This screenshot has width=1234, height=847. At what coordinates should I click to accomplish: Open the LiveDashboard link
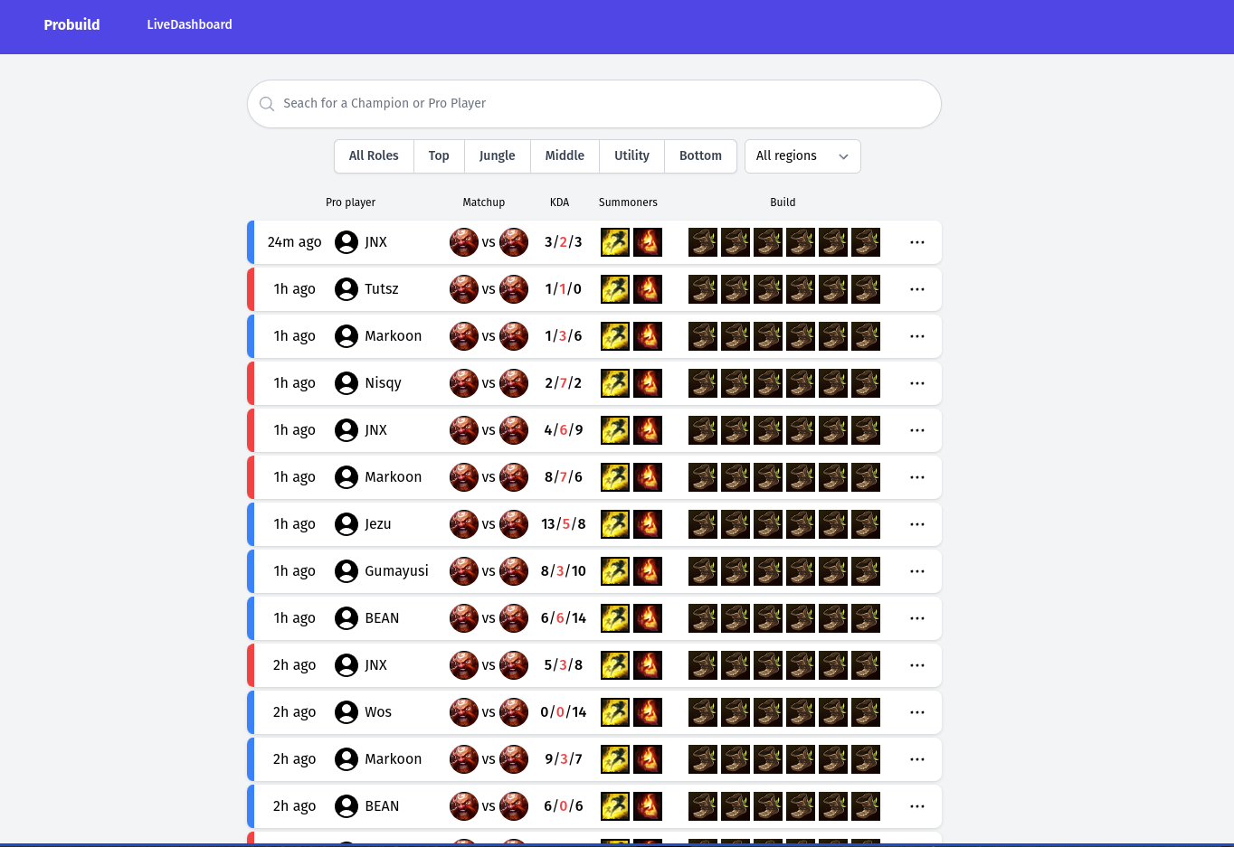(189, 25)
